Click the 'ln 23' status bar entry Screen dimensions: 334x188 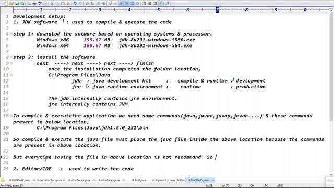209,186
